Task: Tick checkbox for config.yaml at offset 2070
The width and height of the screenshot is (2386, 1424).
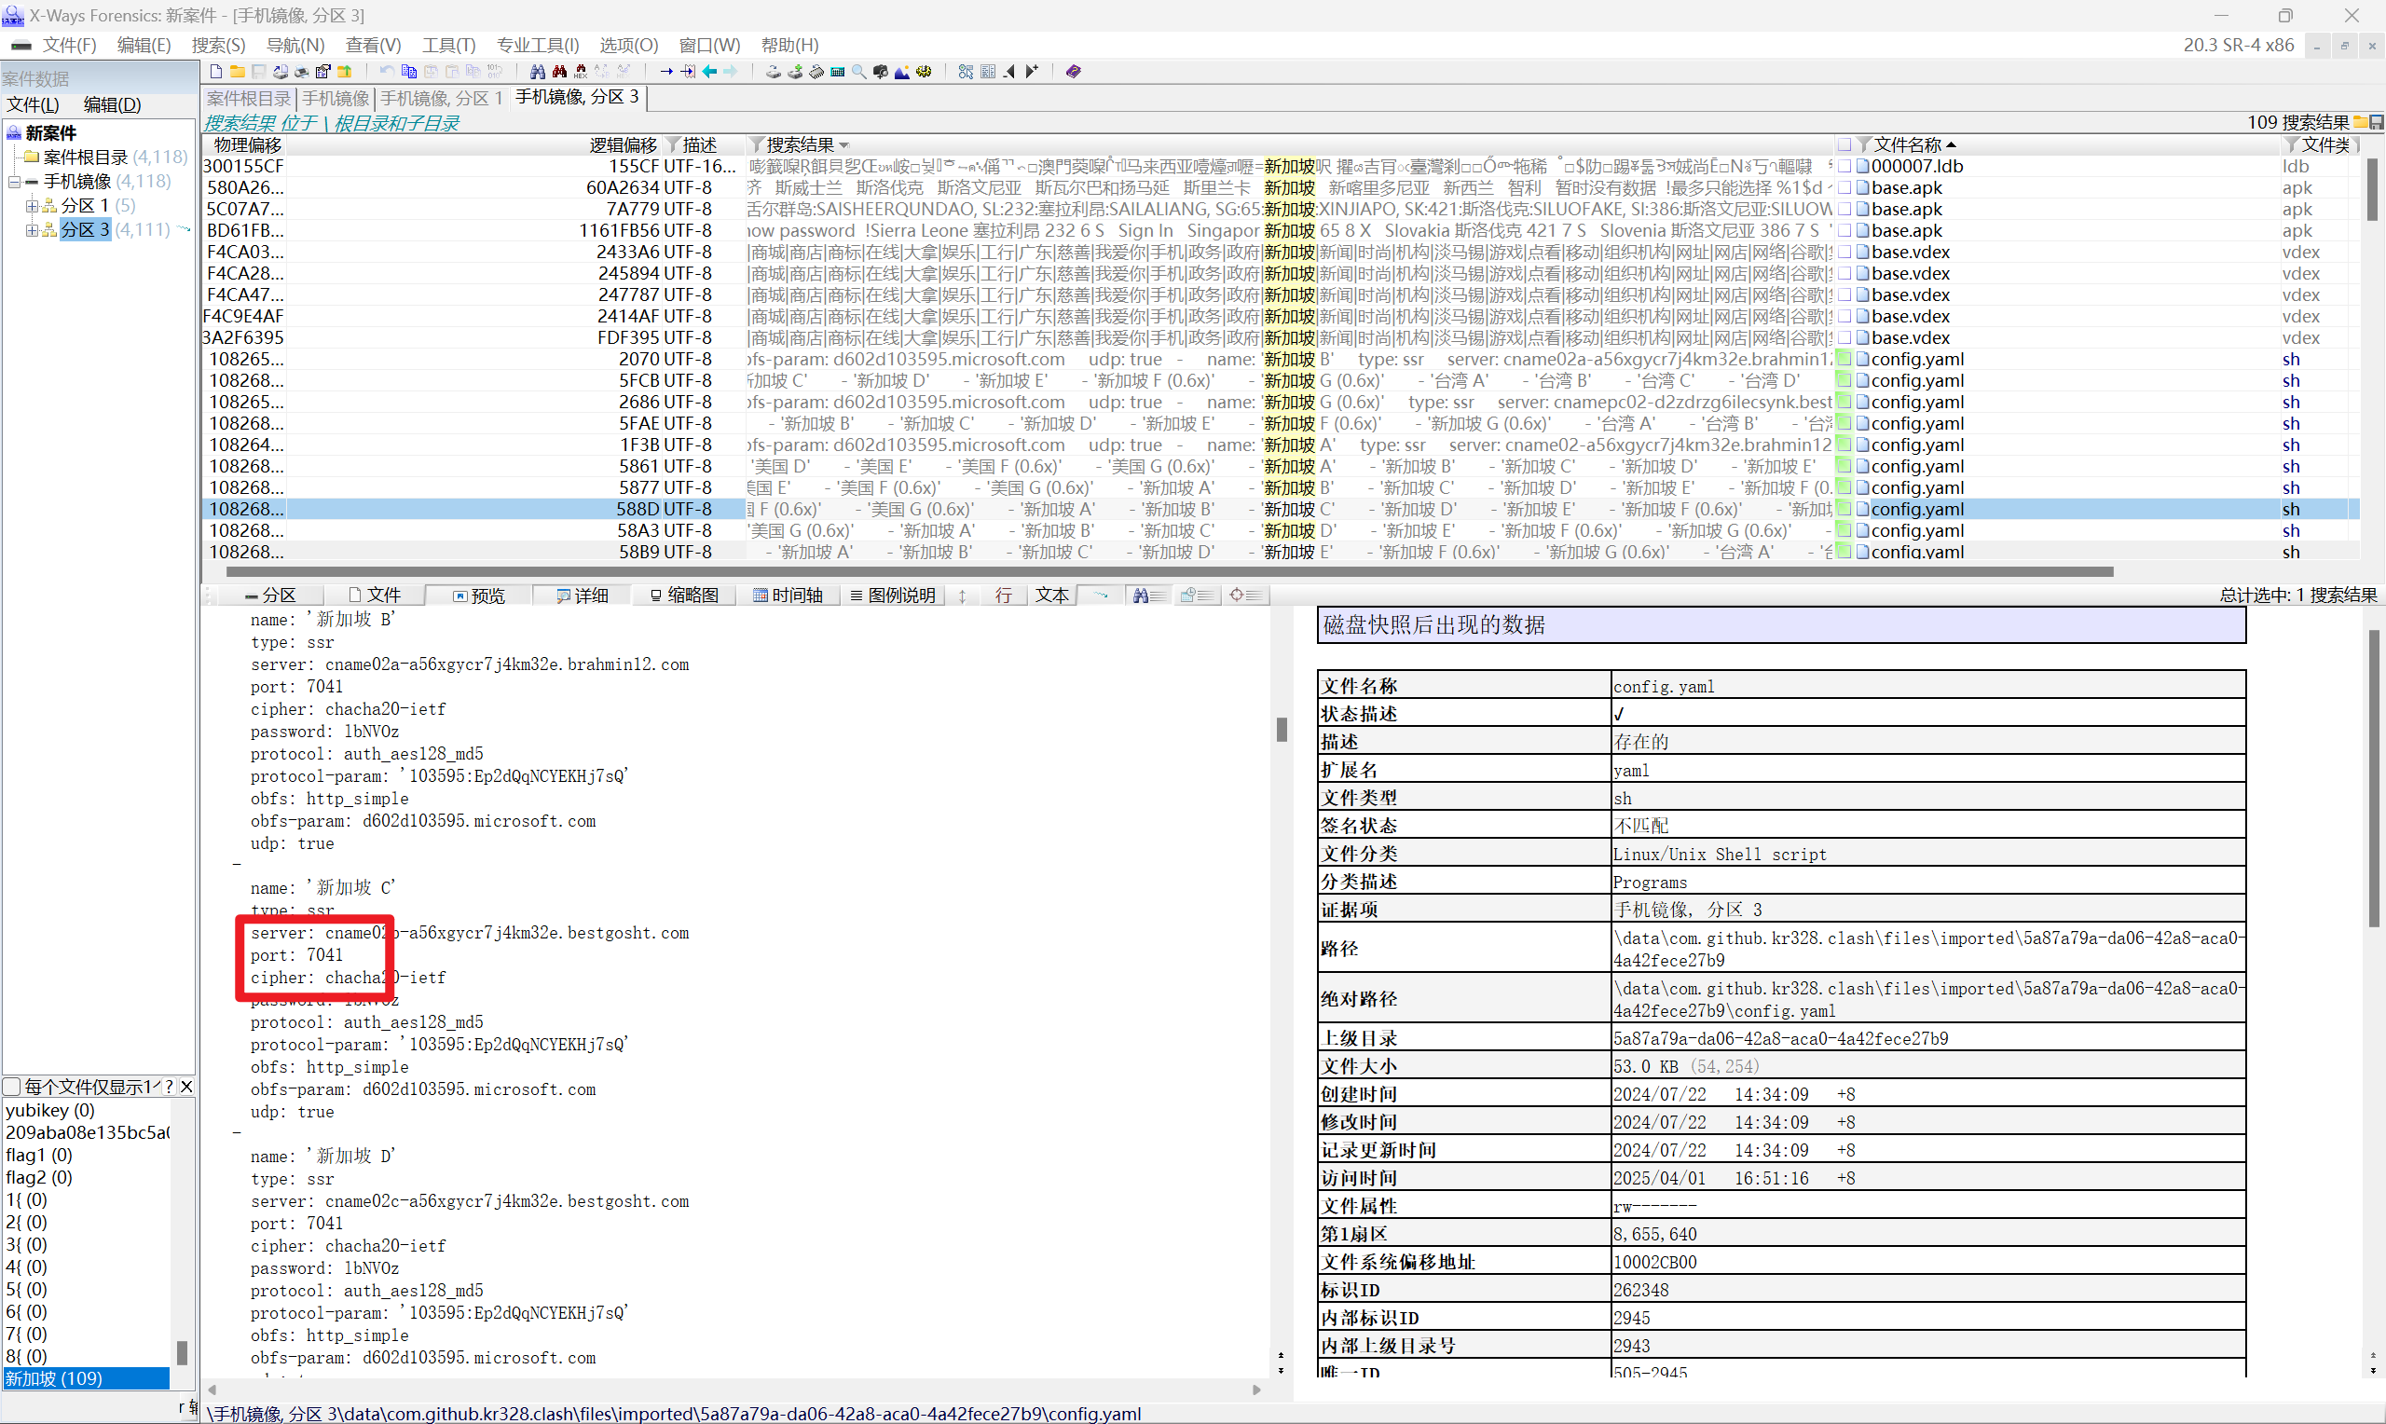Action: pos(1844,360)
